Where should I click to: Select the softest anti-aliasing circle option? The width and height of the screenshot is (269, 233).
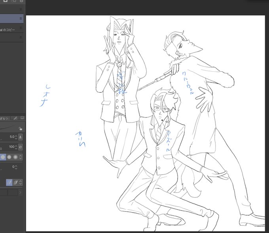pos(15,157)
